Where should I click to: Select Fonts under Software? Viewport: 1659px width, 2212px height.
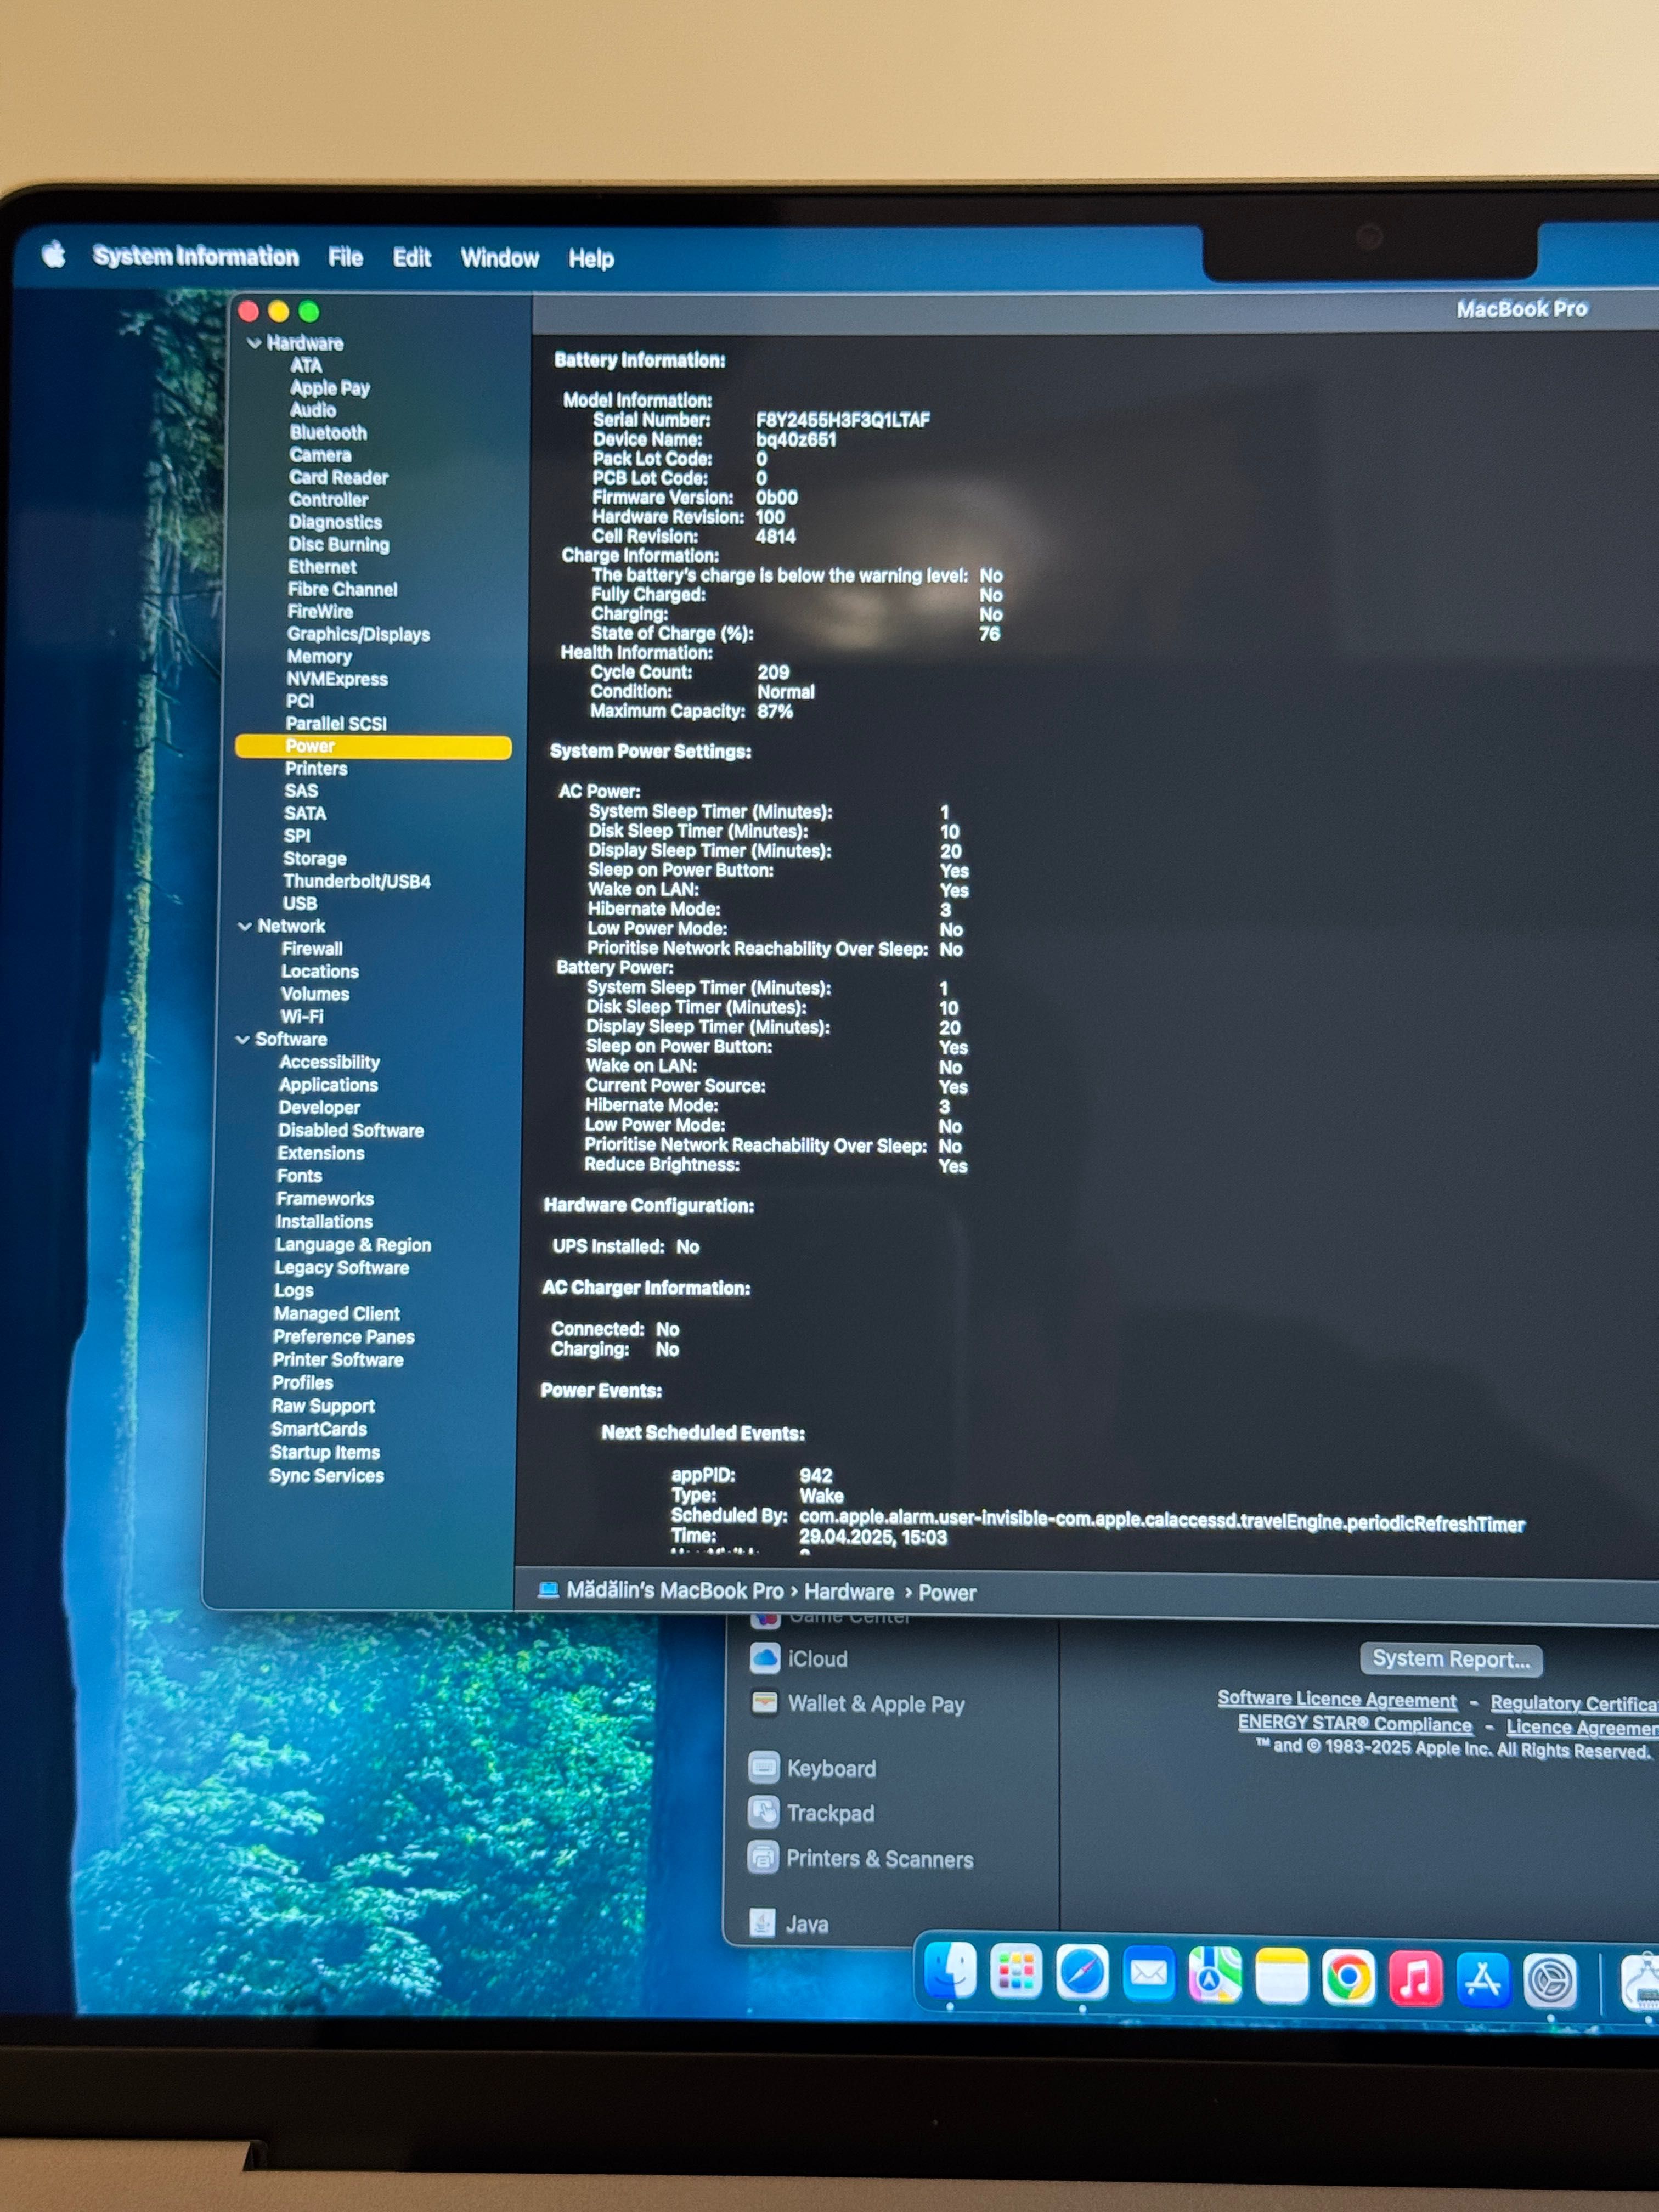[299, 1176]
